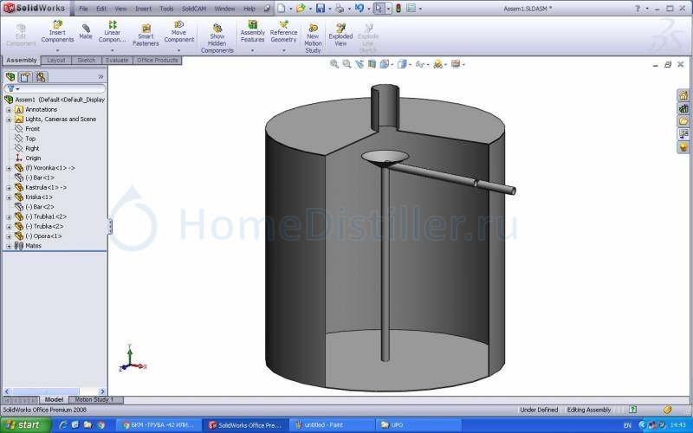The image size is (693, 433).
Task: Open Smart Fasteners tool
Action: (x=146, y=36)
